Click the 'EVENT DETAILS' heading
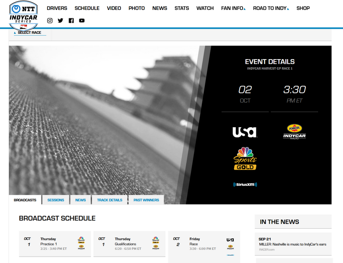 [x=270, y=62]
